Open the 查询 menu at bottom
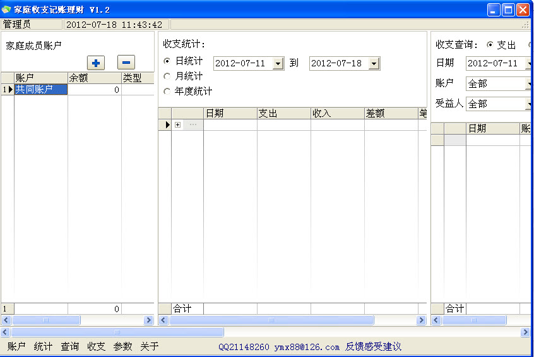The width and height of the screenshot is (534, 357). point(69,346)
